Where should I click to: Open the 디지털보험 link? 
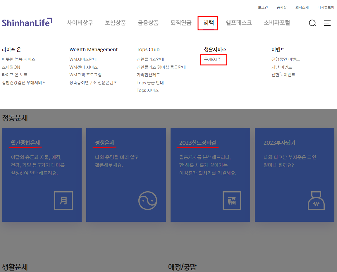point(326,7)
